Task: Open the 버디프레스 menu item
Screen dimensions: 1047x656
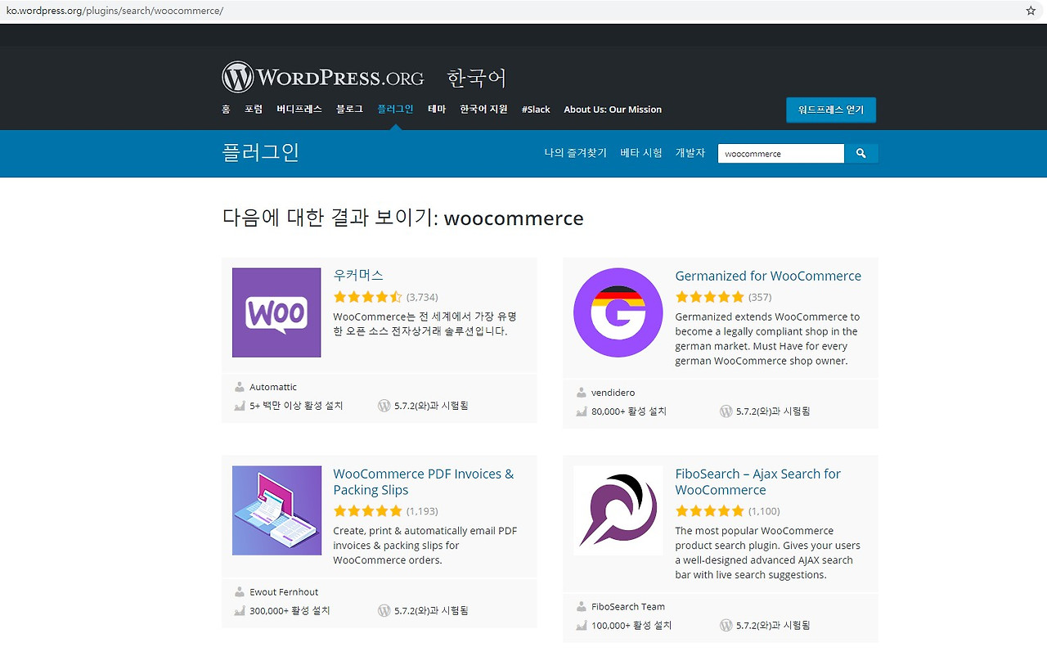Action: [299, 109]
